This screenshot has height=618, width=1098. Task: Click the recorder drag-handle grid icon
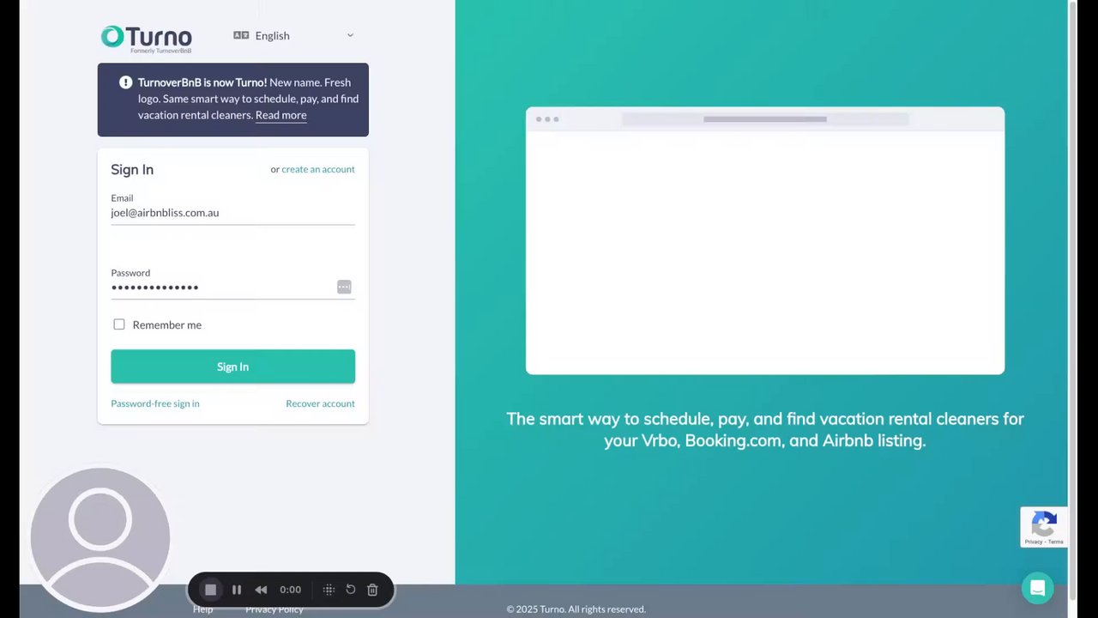pyautogui.click(x=329, y=590)
